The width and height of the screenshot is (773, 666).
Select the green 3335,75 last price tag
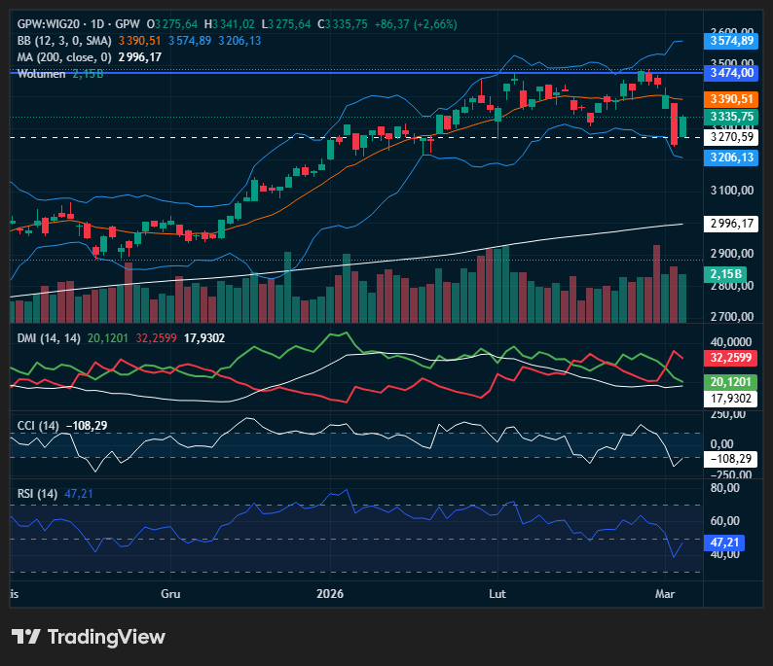coord(732,117)
